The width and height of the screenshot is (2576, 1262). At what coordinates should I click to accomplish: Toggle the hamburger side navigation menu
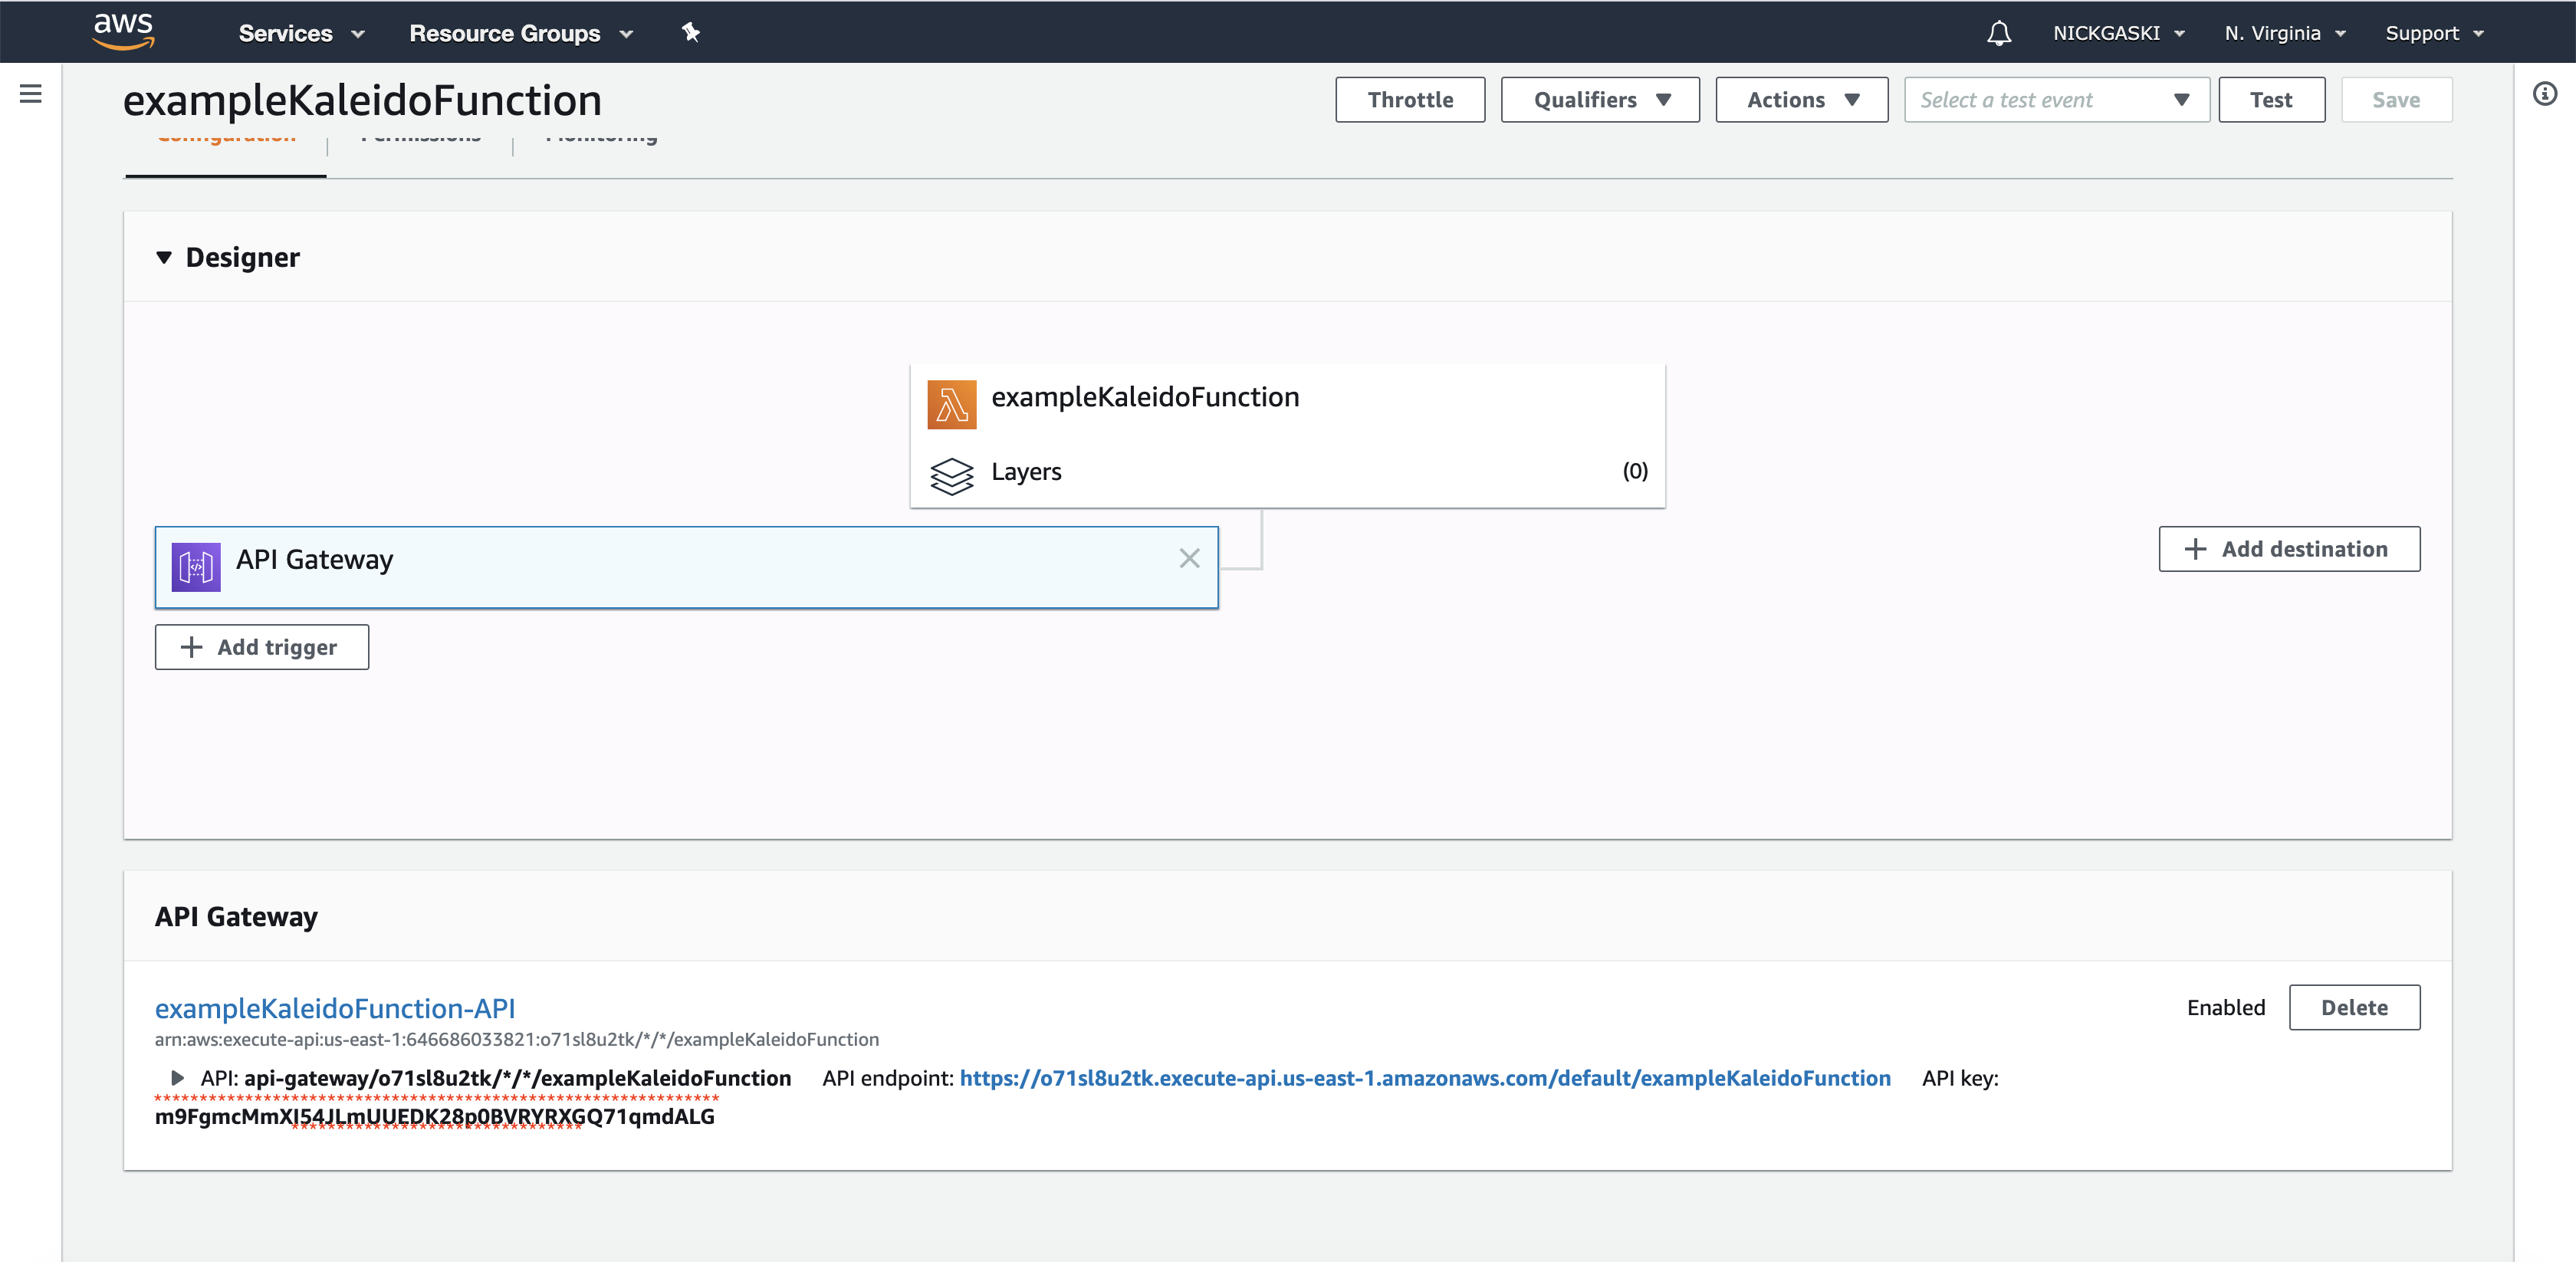click(30, 94)
